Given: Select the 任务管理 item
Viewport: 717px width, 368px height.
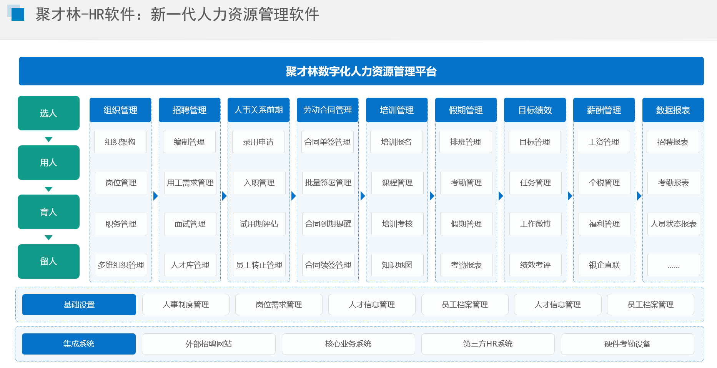Looking at the screenshot, I should pos(536,183).
